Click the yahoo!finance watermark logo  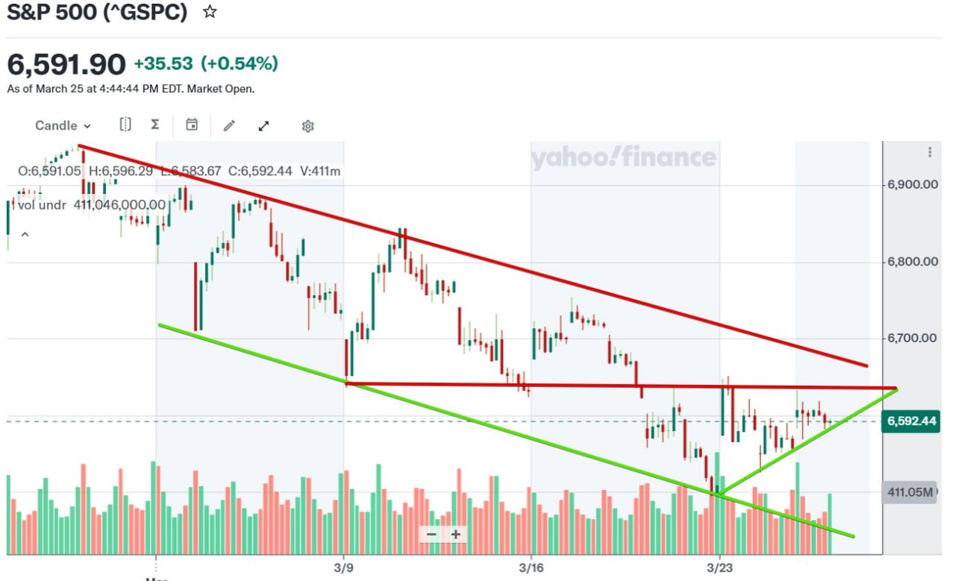[624, 157]
